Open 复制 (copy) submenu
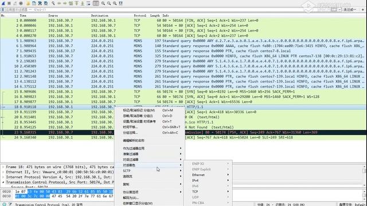The height and width of the screenshot is (206, 367). coord(149,184)
